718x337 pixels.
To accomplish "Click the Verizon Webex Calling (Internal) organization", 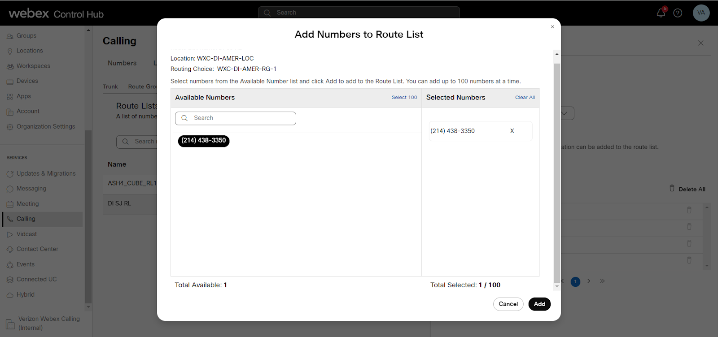I will pos(43,323).
